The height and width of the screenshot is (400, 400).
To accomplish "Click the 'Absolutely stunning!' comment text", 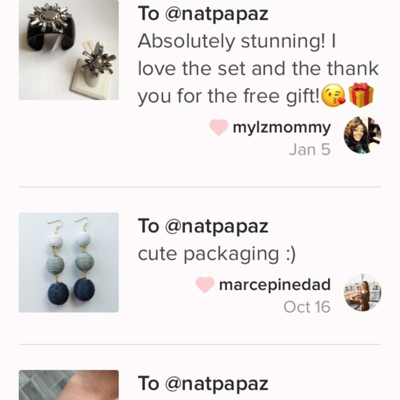I will 237,41.
